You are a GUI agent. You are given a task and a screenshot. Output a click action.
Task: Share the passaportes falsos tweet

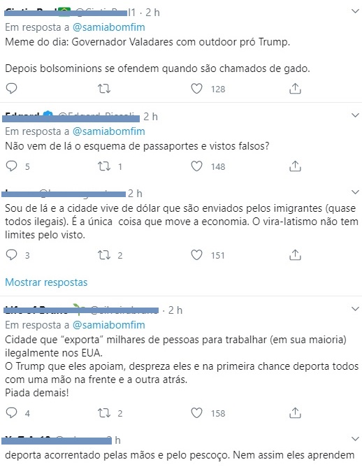(295, 166)
